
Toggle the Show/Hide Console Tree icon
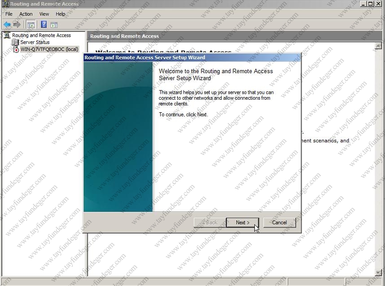pyautogui.click(x=31, y=25)
